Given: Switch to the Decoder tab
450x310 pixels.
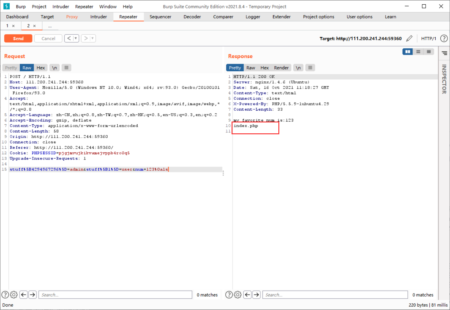Looking at the screenshot, I should tap(192, 17).
